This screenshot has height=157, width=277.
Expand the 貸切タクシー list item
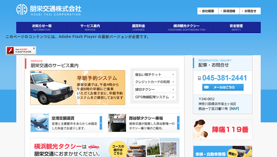173,89
